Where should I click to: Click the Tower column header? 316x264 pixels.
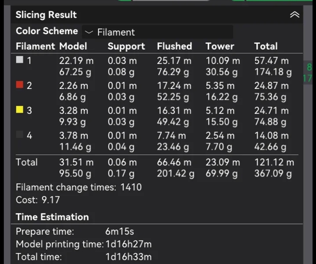point(220,46)
